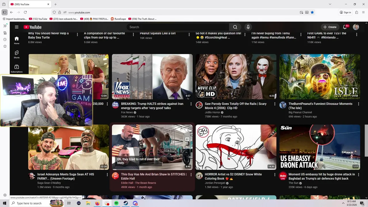
Task: Play the Snow White coloring book thumbnail
Action: coord(236,147)
